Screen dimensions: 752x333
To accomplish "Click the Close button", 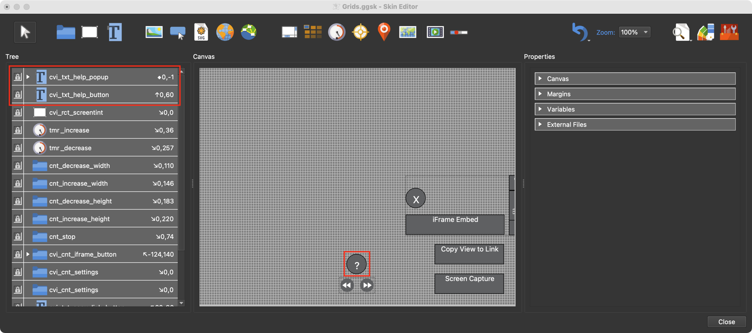I will (726, 322).
